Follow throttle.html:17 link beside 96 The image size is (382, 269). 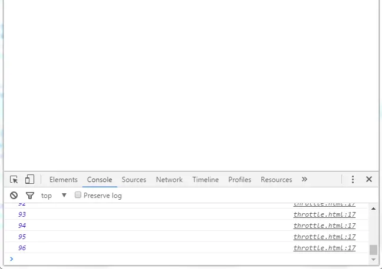coord(324,248)
